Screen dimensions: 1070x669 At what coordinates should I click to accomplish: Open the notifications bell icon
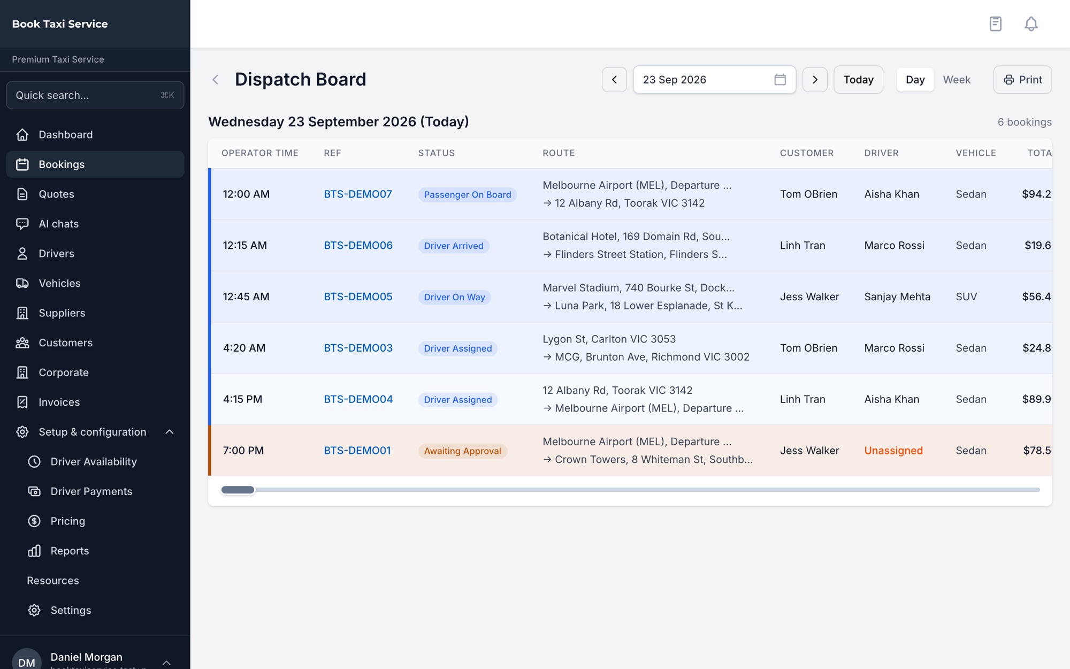(1031, 24)
